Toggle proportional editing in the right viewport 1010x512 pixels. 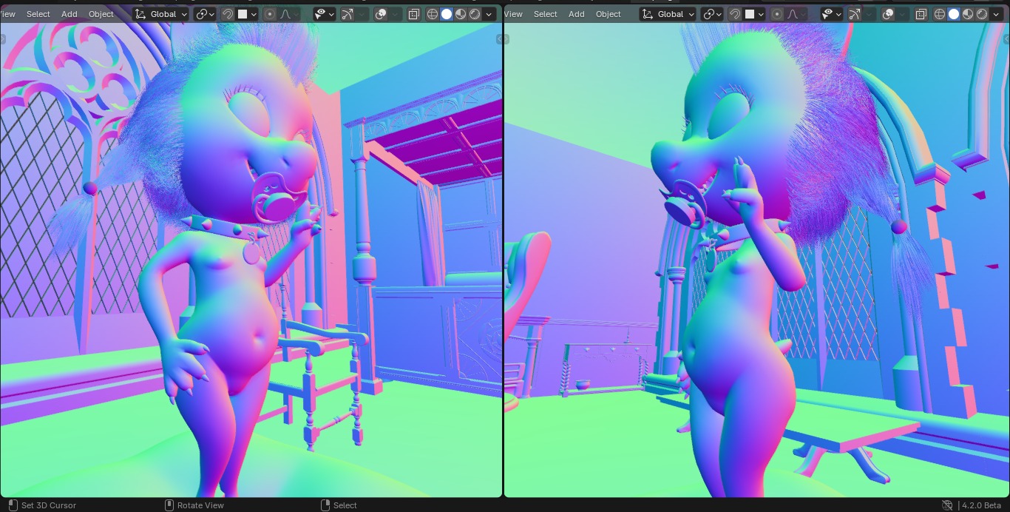[777, 14]
